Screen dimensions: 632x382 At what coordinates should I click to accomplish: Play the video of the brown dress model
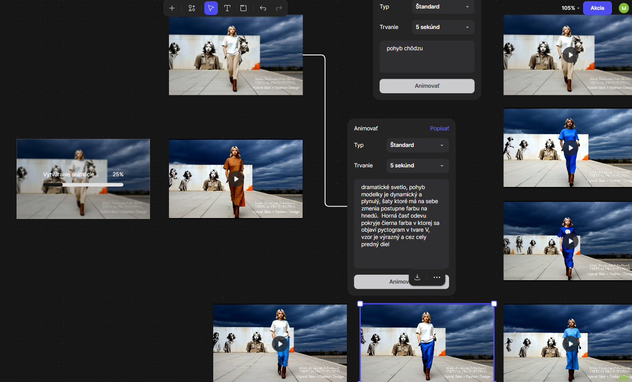pyautogui.click(x=236, y=179)
